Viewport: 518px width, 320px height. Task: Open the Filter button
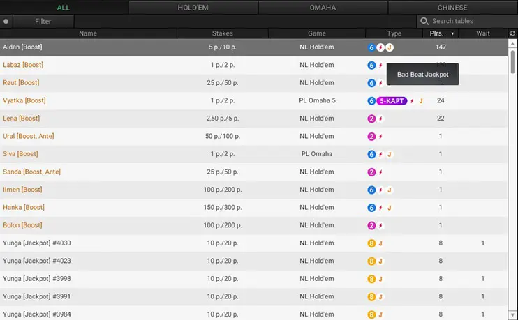tap(43, 22)
